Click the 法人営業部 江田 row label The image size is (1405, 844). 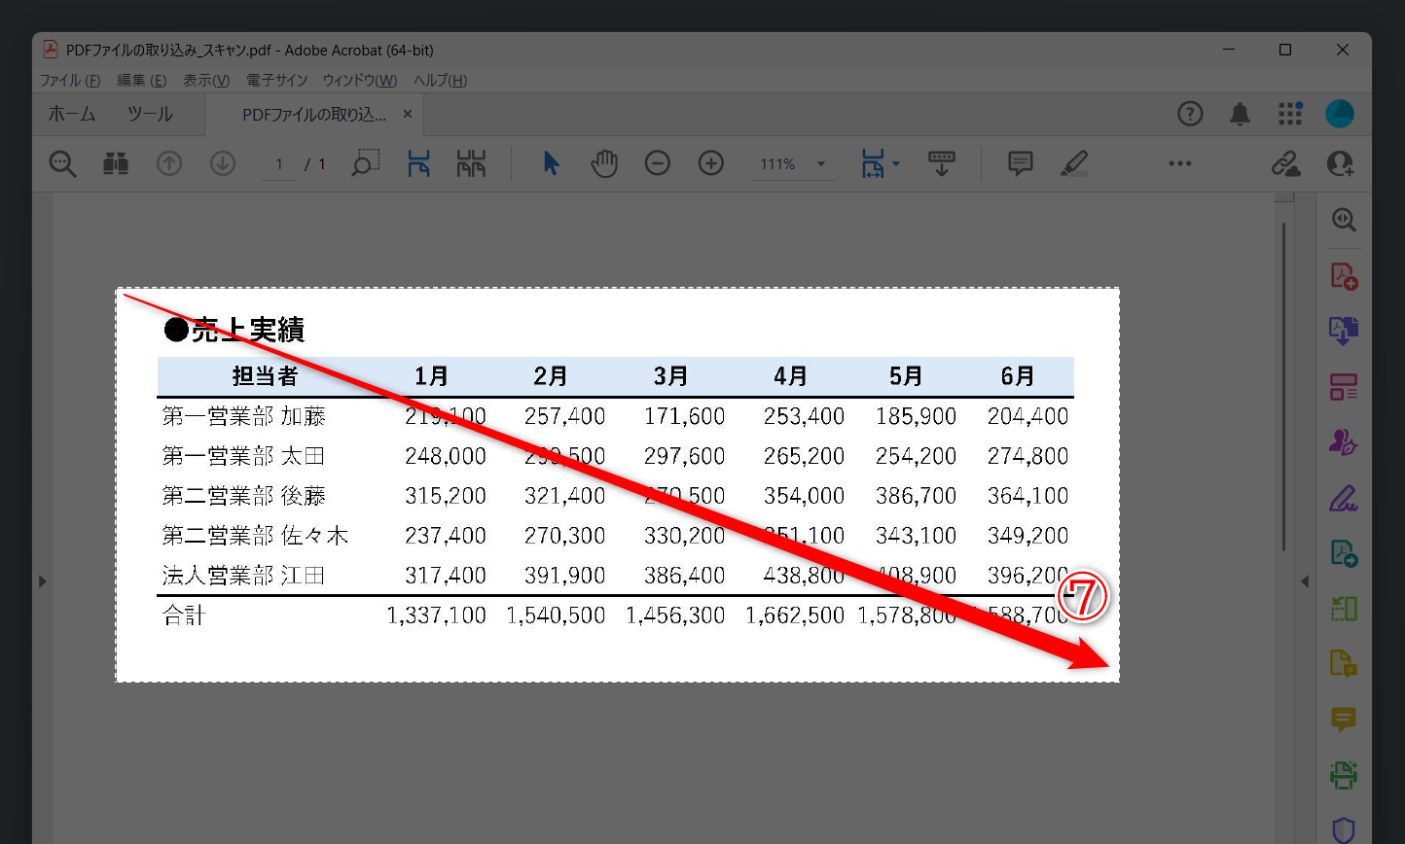[x=243, y=576]
